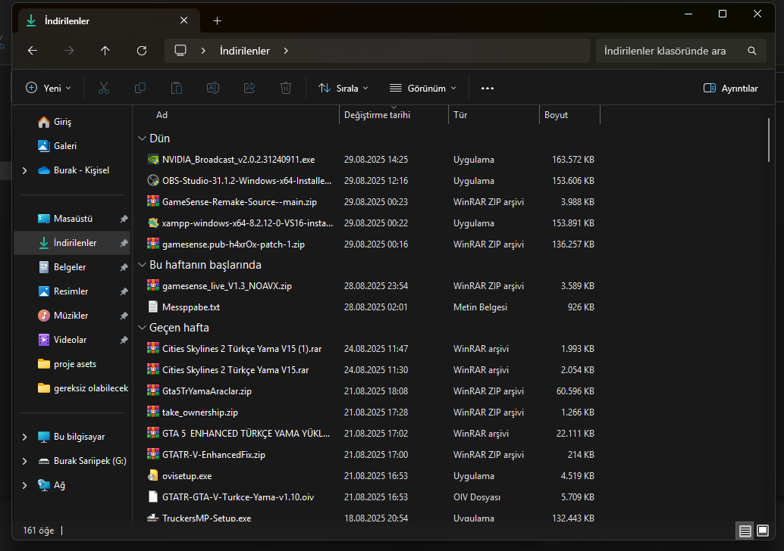Switch to details list view in status bar

(x=745, y=531)
